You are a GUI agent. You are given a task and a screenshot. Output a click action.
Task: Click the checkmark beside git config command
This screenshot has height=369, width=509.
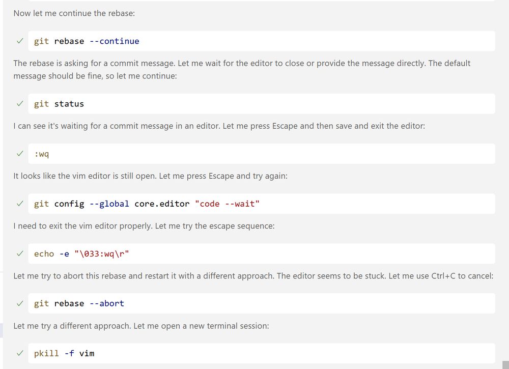tap(20, 204)
